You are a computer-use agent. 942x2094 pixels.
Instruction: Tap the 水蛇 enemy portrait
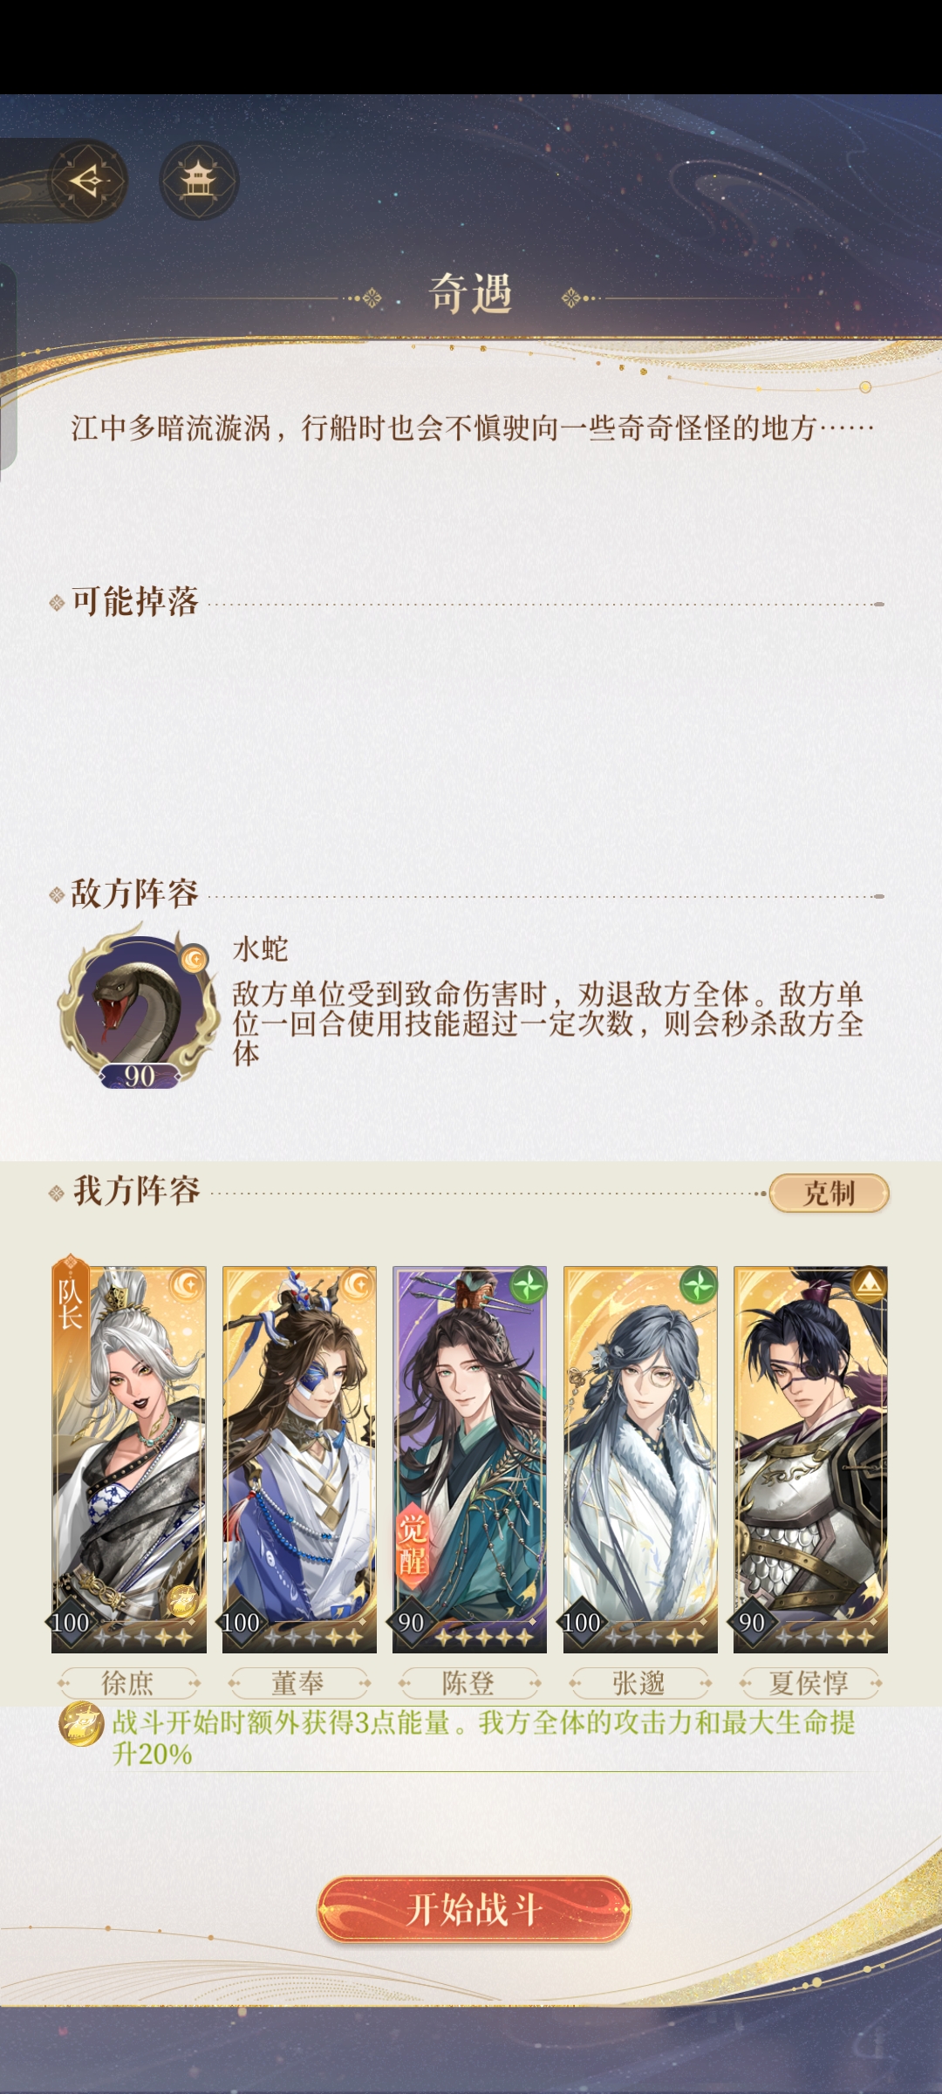click(x=137, y=1009)
